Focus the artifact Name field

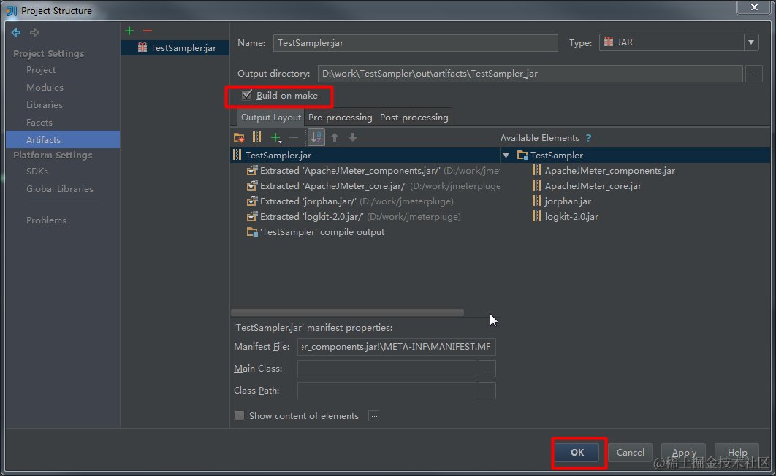coord(415,43)
